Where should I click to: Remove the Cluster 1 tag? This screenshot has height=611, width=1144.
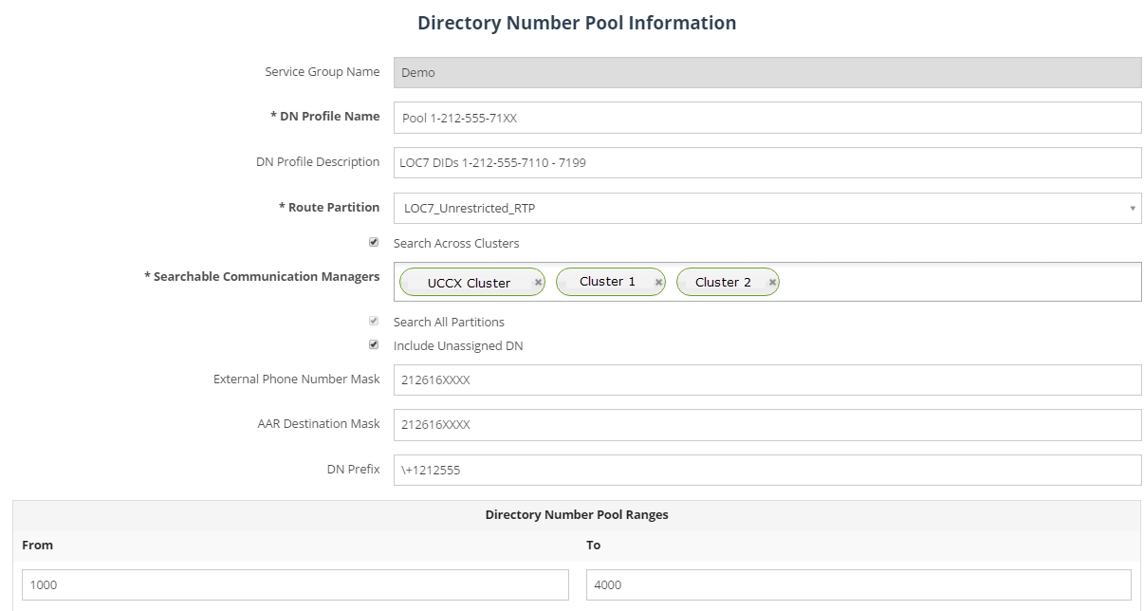click(658, 283)
